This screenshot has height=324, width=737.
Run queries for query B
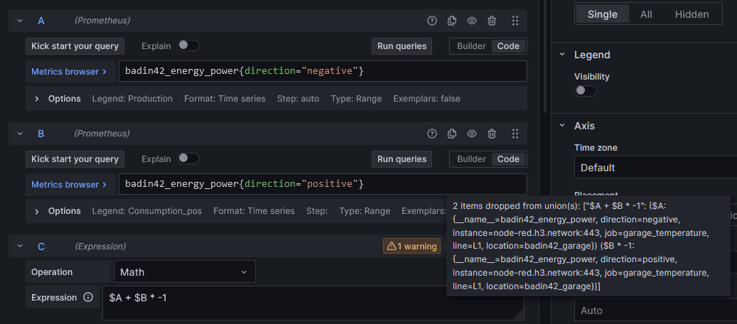402,159
